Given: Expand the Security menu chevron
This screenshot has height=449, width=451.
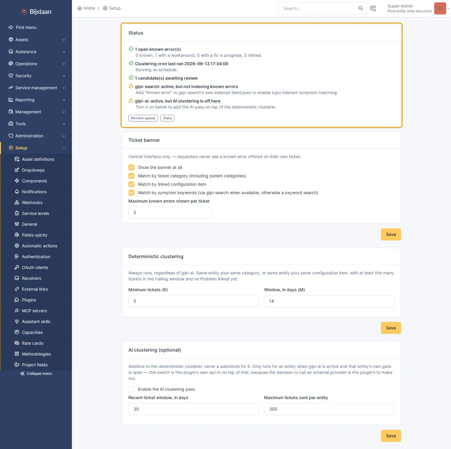Looking at the screenshot, I should [x=64, y=76].
